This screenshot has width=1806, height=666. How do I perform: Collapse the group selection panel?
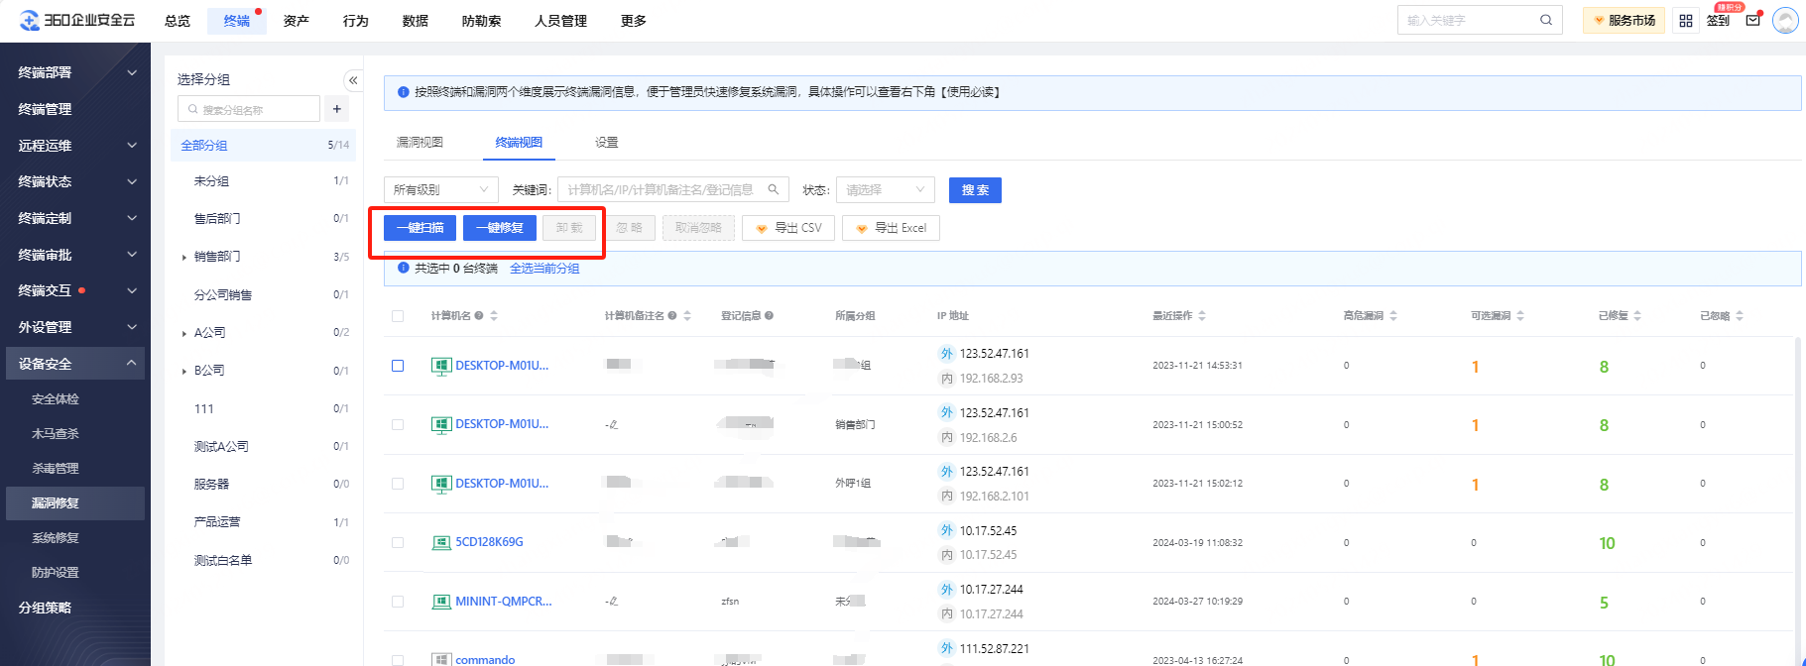pos(353,80)
